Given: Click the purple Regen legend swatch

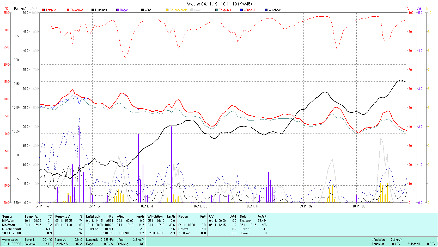Looking at the screenshot, I should (118, 10).
